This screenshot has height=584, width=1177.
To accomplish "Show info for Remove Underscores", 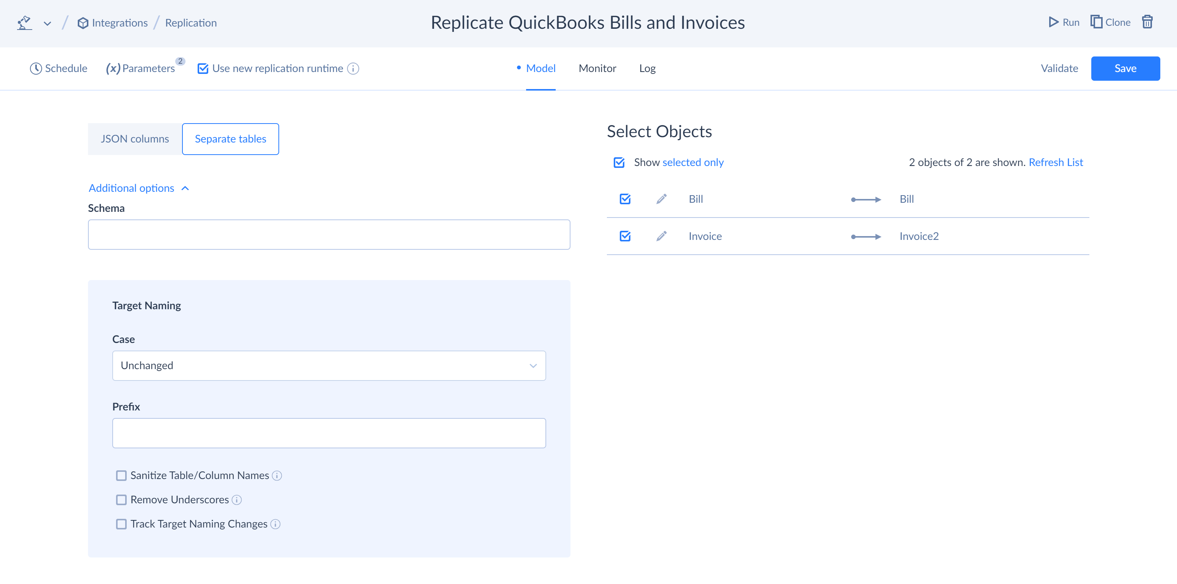I will click(x=237, y=500).
